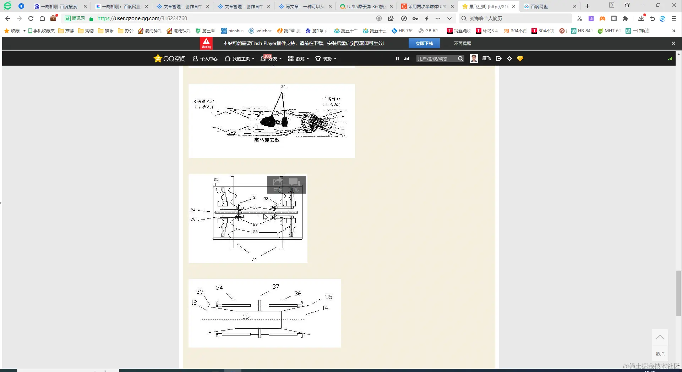The width and height of the screenshot is (682, 372).
Task: Click the lightning speed-mode icon
Action: (427, 18)
